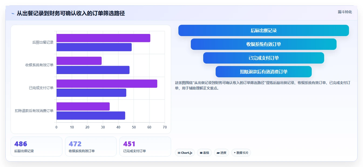Screen dimensions: 363x167
Task: Click the x-axis tick value 40
Action: [x=118, y=127]
